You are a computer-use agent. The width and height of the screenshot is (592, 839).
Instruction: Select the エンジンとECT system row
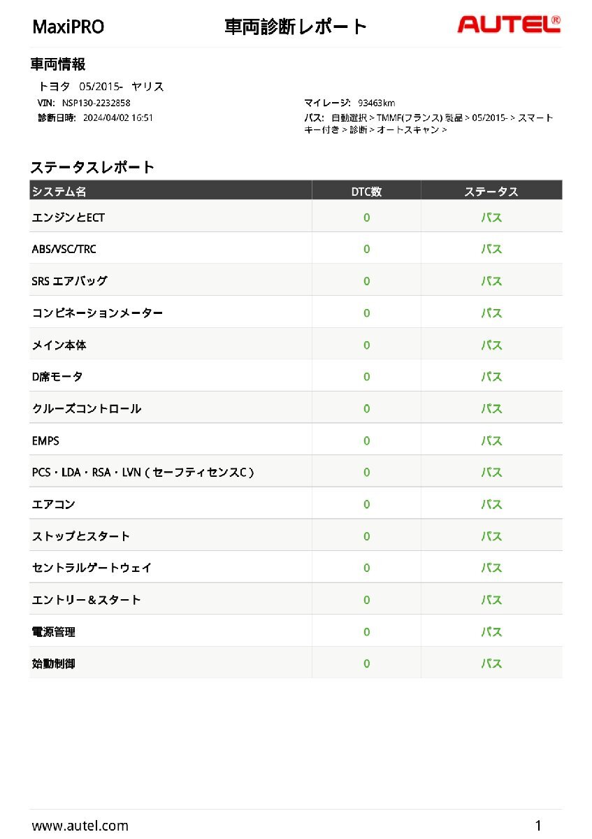[x=68, y=217]
